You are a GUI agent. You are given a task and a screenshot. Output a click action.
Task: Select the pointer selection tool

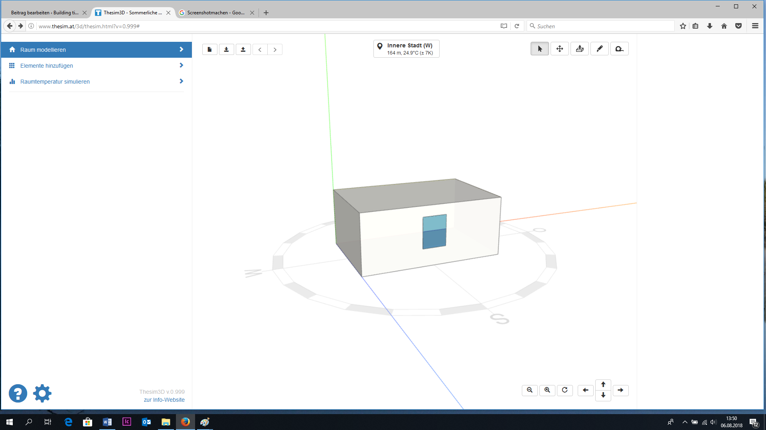click(539, 49)
